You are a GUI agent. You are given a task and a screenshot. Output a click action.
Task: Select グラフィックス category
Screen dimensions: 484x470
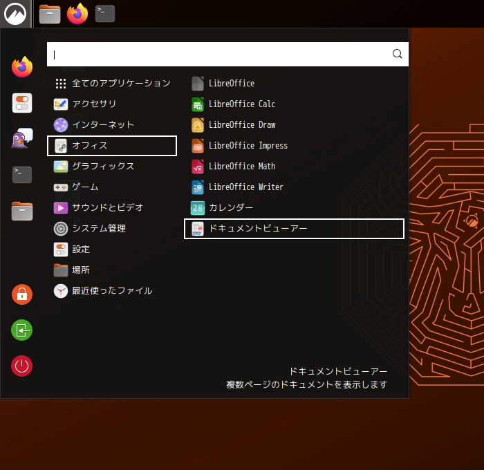click(x=112, y=167)
